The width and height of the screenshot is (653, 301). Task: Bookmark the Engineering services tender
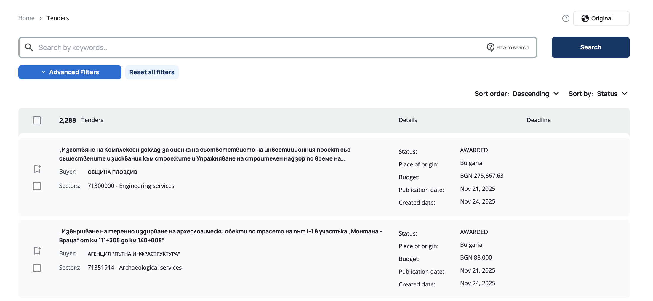(x=37, y=169)
